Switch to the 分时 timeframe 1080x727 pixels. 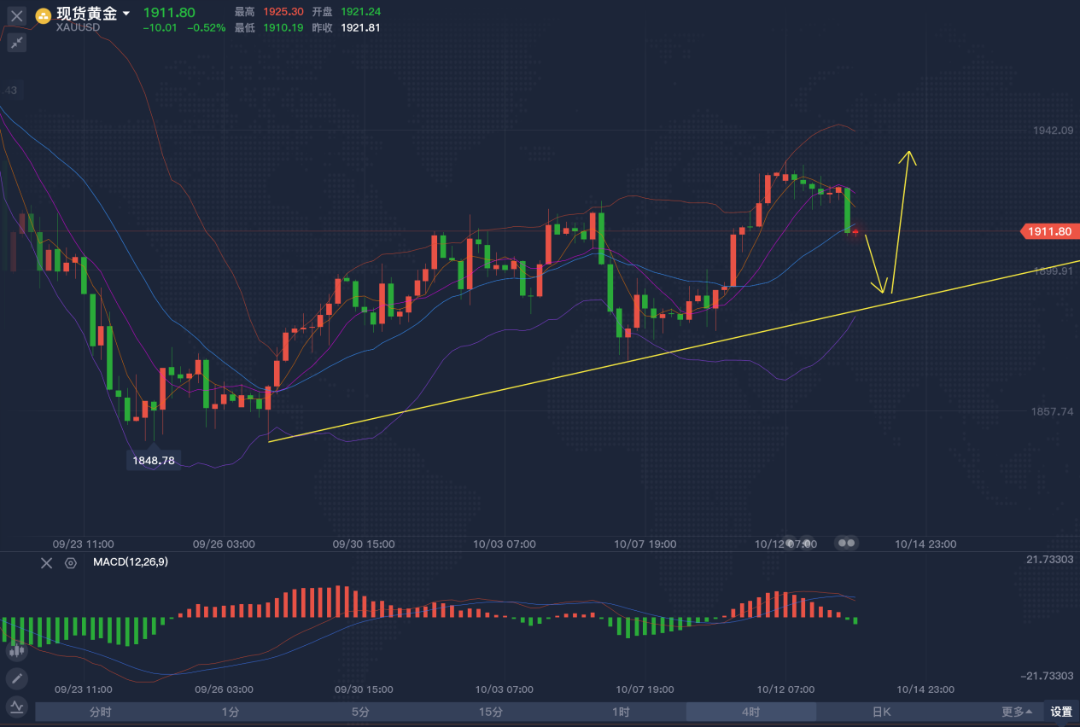pos(100,712)
